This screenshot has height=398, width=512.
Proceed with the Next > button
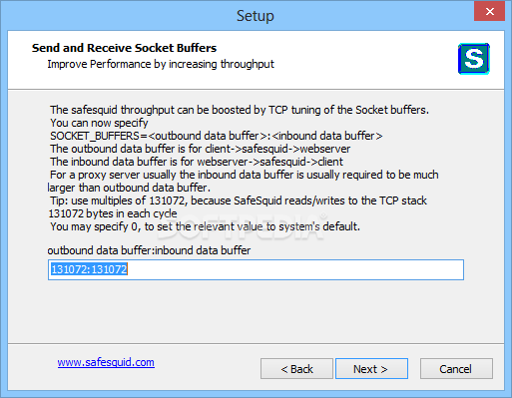371,369
